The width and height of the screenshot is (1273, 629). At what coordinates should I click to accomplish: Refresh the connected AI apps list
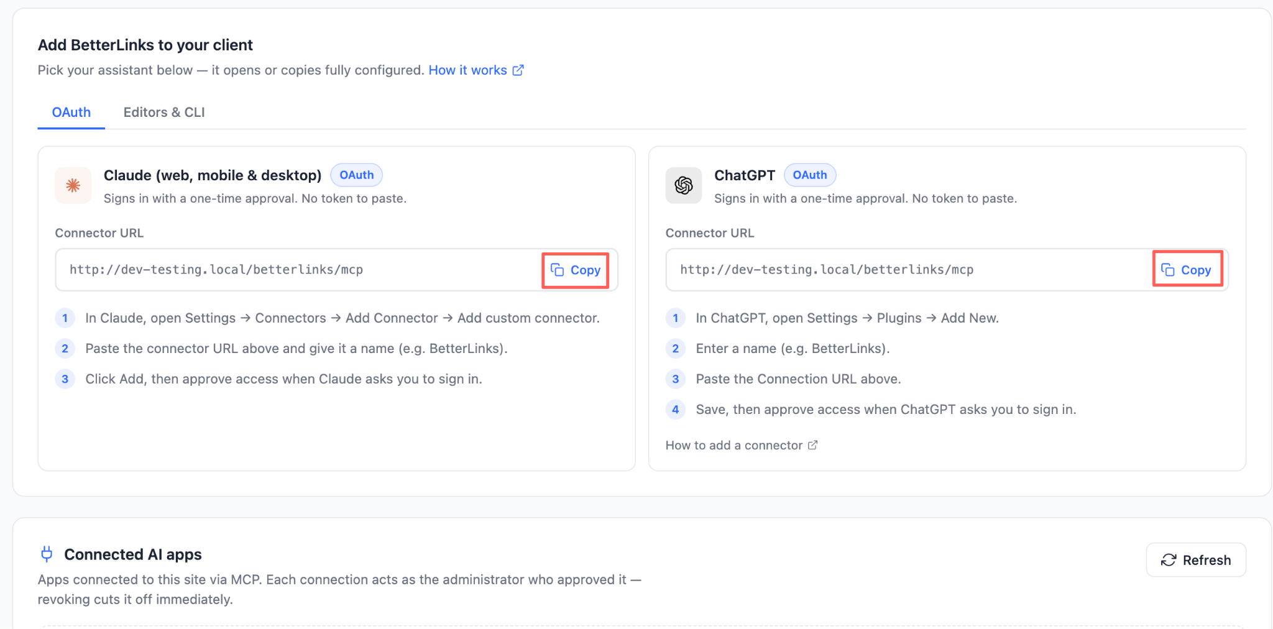[1196, 560]
